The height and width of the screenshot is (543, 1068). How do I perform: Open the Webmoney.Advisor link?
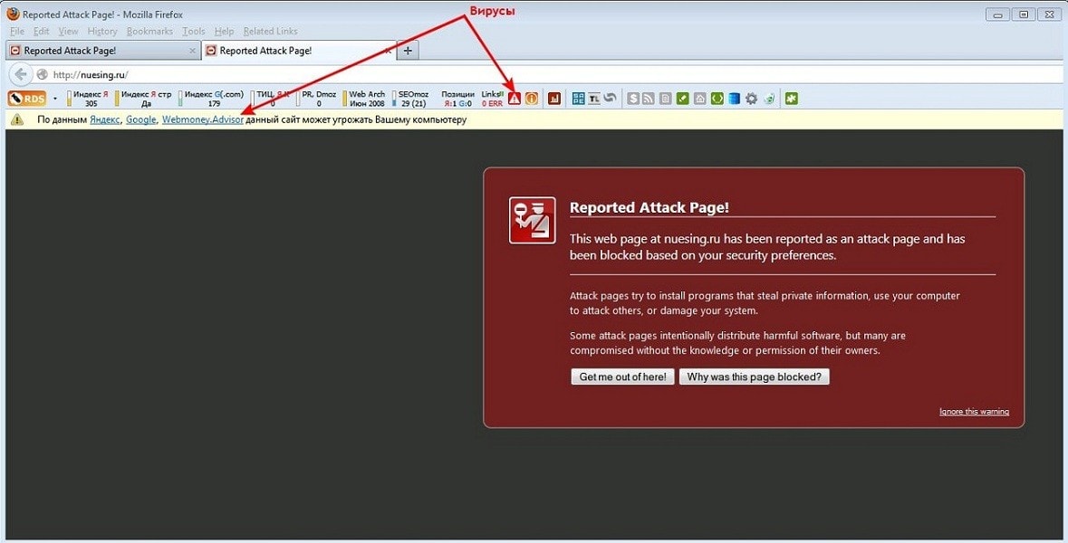tap(202, 119)
